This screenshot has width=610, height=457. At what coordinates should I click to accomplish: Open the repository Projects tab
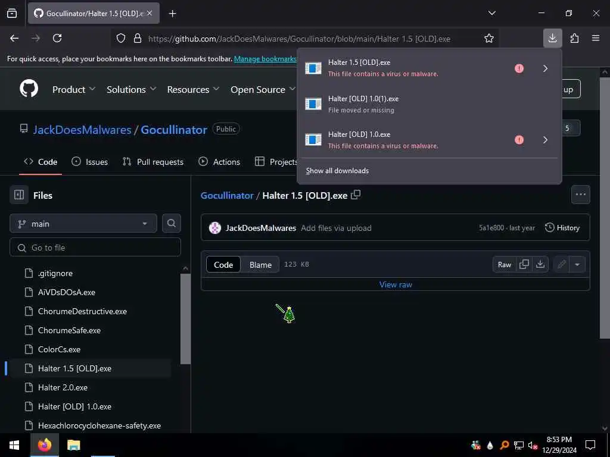click(x=276, y=162)
